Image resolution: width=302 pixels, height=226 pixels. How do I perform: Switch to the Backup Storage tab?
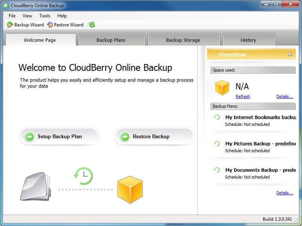(x=184, y=40)
